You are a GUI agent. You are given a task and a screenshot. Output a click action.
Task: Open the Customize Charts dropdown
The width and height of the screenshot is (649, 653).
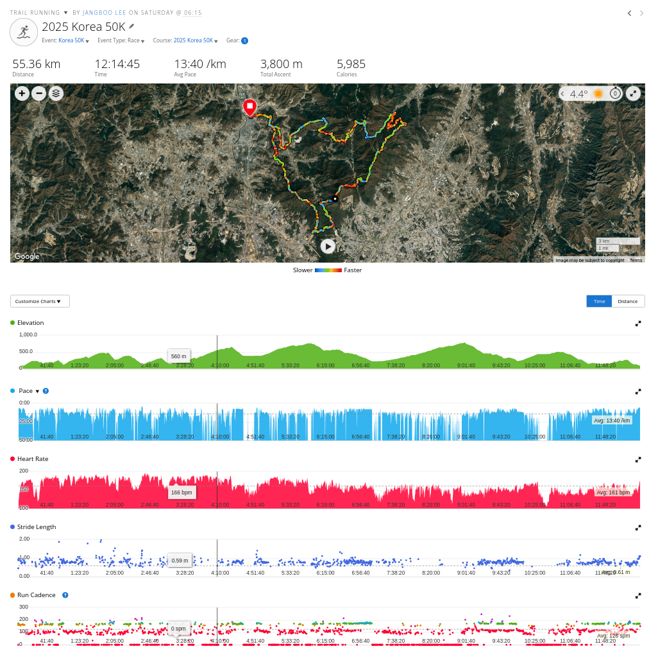click(40, 301)
